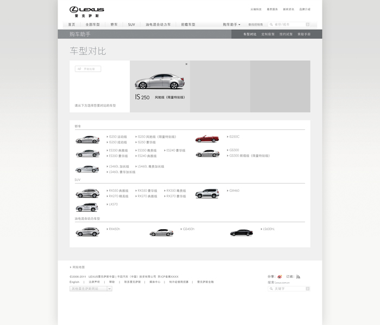Open the 雷克萨斯金融 footer link
The width and height of the screenshot is (380, 325).
(205, 282)
